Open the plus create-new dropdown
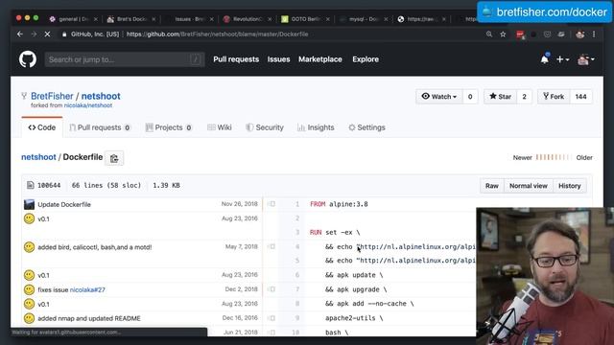 tap(563, 59)
